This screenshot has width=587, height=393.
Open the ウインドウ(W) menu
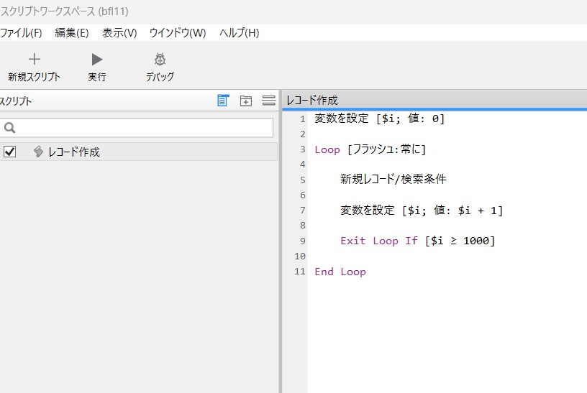coord(178,33)
